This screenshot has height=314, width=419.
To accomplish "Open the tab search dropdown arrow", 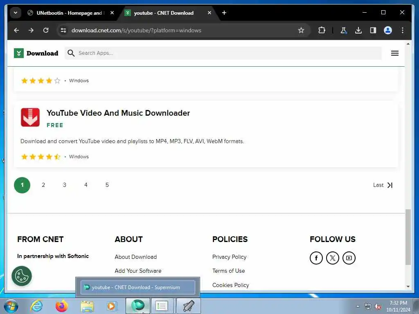I will coord(16,13).
